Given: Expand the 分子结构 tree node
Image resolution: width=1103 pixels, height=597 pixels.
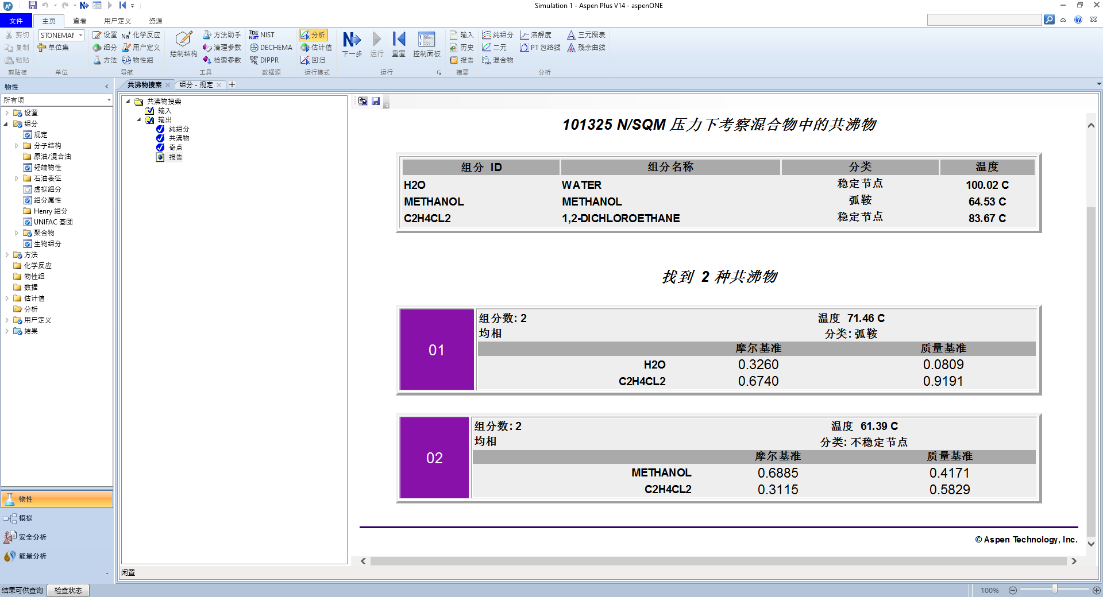Looking at the screenshot, I should pyautogui.click(x=17, y=146).
